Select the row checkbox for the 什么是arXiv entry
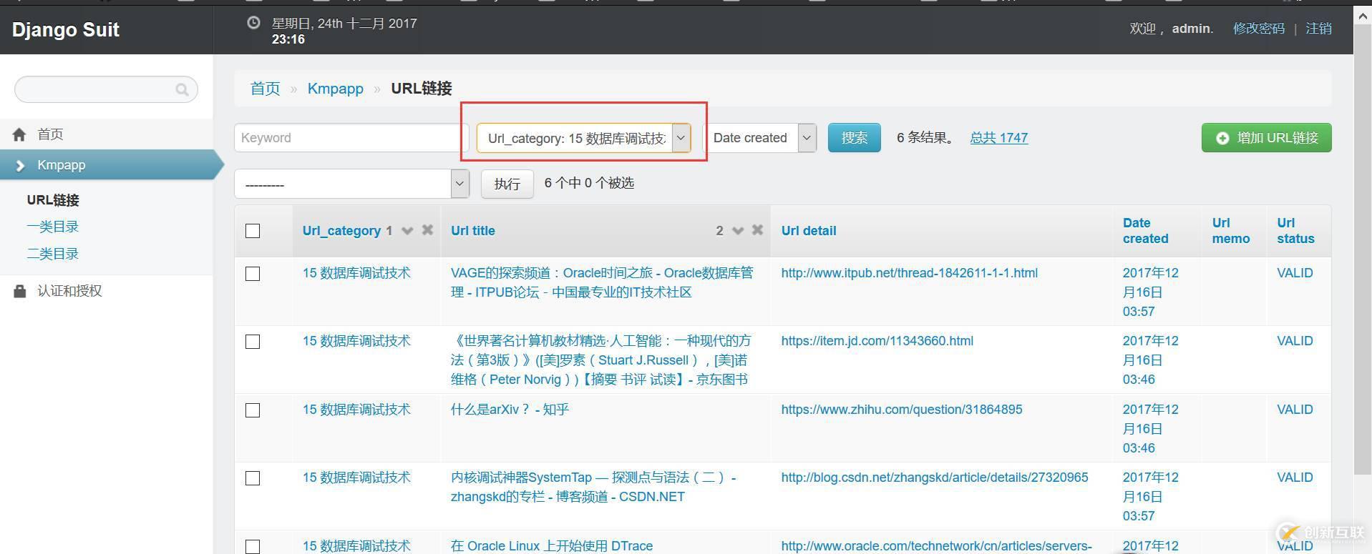Image resolution: width=1372 pixels, height=554 pixels. (253, 410)
